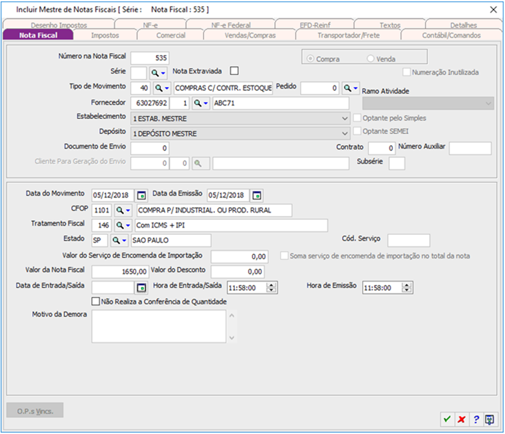The height and width of the screenshot is (434, 505).
Task: Toggle Soma serviço de encomenda de importação checkbox
Action: click(x=284, y=256)
